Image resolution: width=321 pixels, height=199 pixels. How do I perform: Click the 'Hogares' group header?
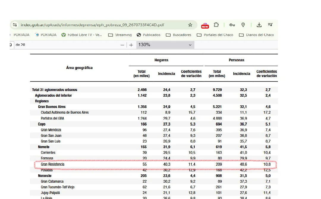(161, 60)
